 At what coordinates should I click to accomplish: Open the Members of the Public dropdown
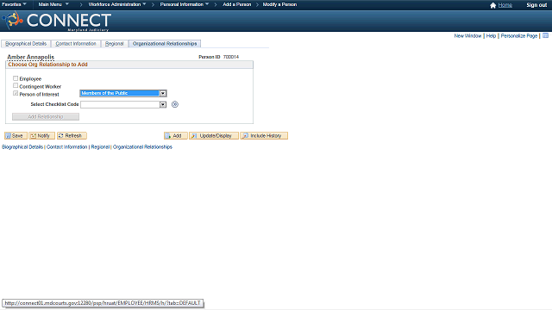pyautogui.click(x=123, y=93)
